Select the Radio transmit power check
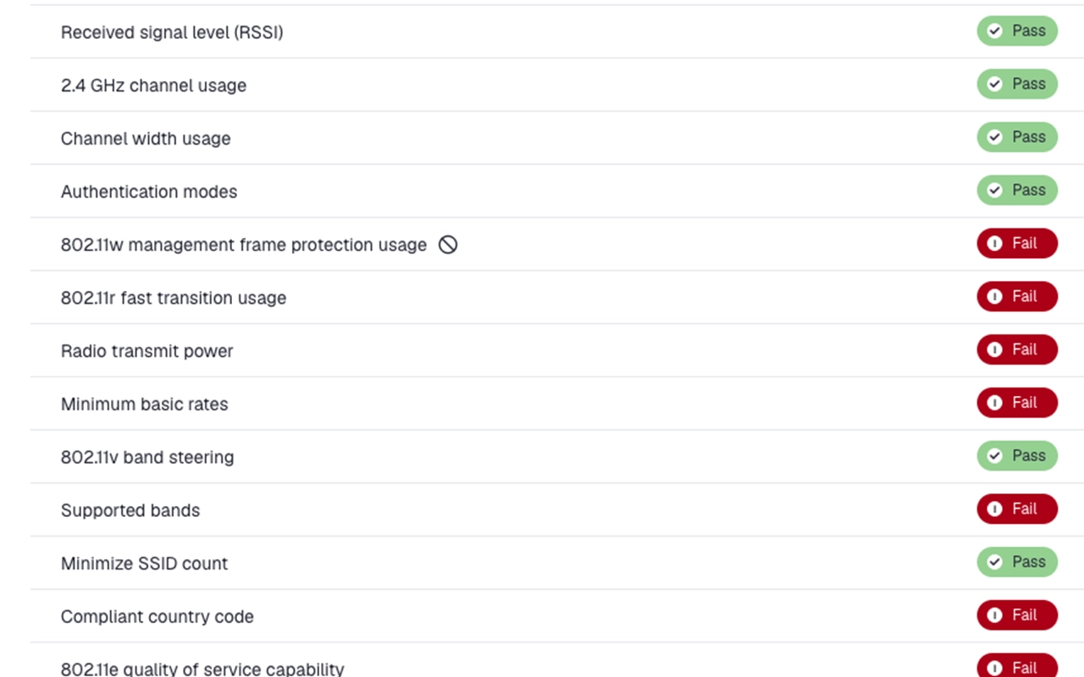This screenshot has width=1084, height=677. [x=557, y=350]
